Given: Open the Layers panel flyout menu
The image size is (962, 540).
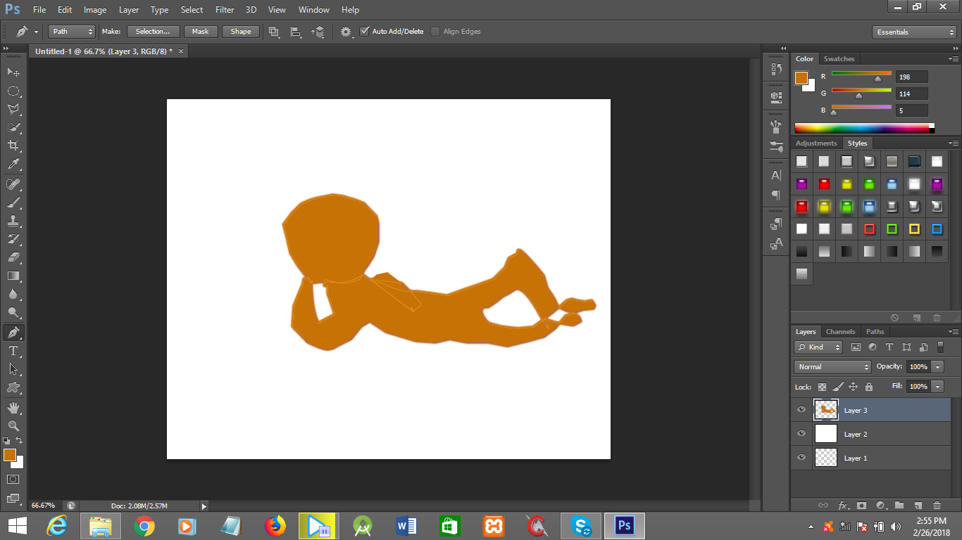Looking at the screenshot, I should [x=953, y=332].
